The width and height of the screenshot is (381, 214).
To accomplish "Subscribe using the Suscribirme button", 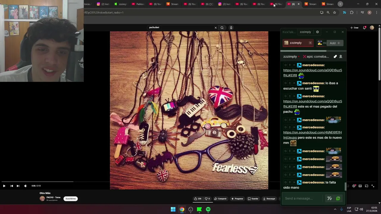I will pos(71,199).
